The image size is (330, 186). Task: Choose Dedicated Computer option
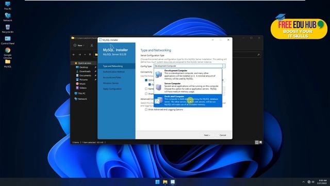pos(188,101)
